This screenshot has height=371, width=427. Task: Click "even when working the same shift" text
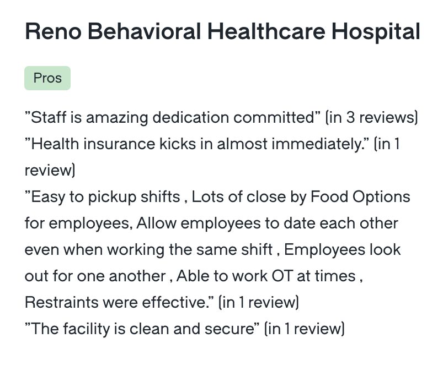(x=149, y=249)
